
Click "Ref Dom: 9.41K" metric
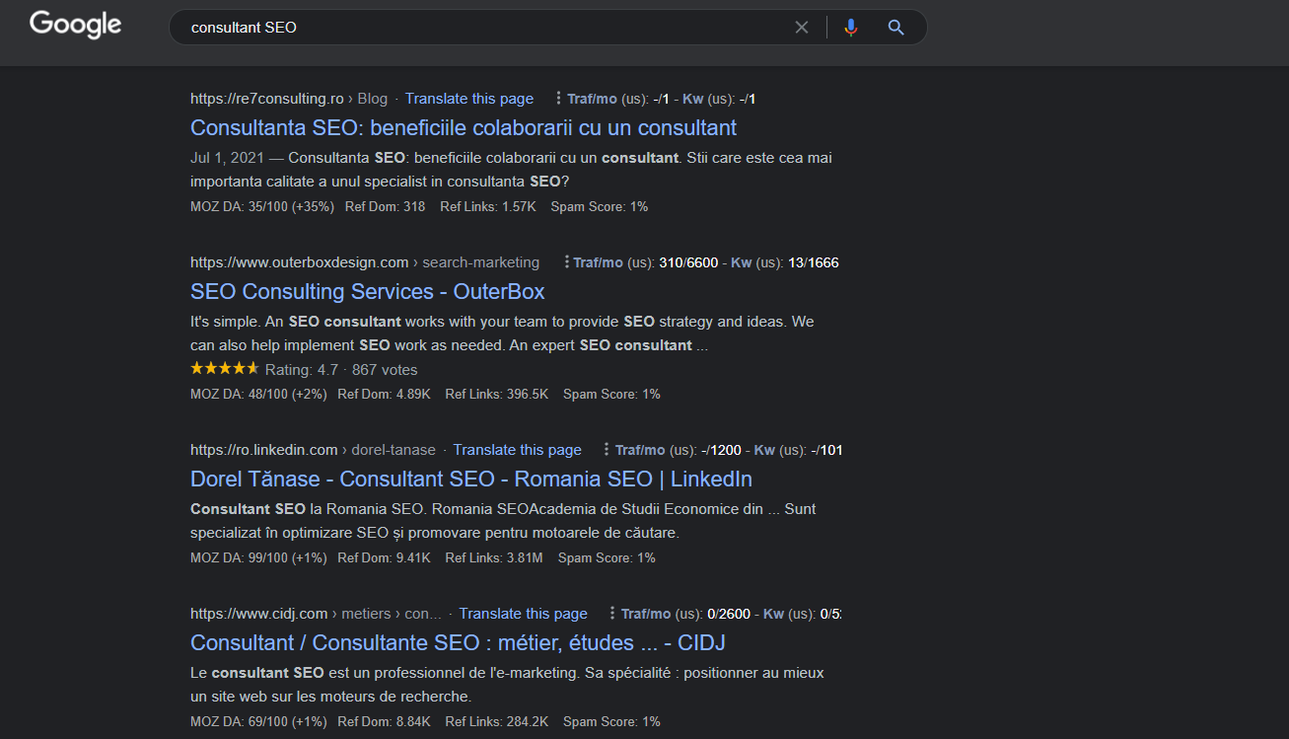(x=385, y=557)
